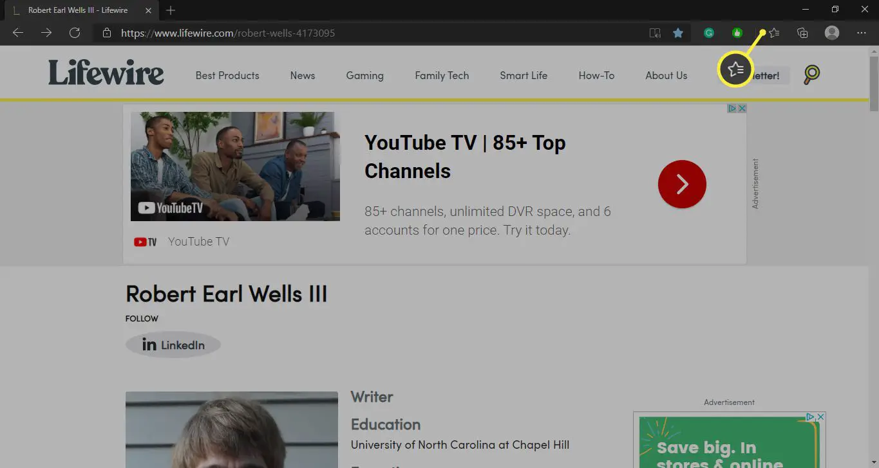This screenshot has width=879, height=468.
Task: Open the Family Tech menu item
Action: [x=442, y=75]
